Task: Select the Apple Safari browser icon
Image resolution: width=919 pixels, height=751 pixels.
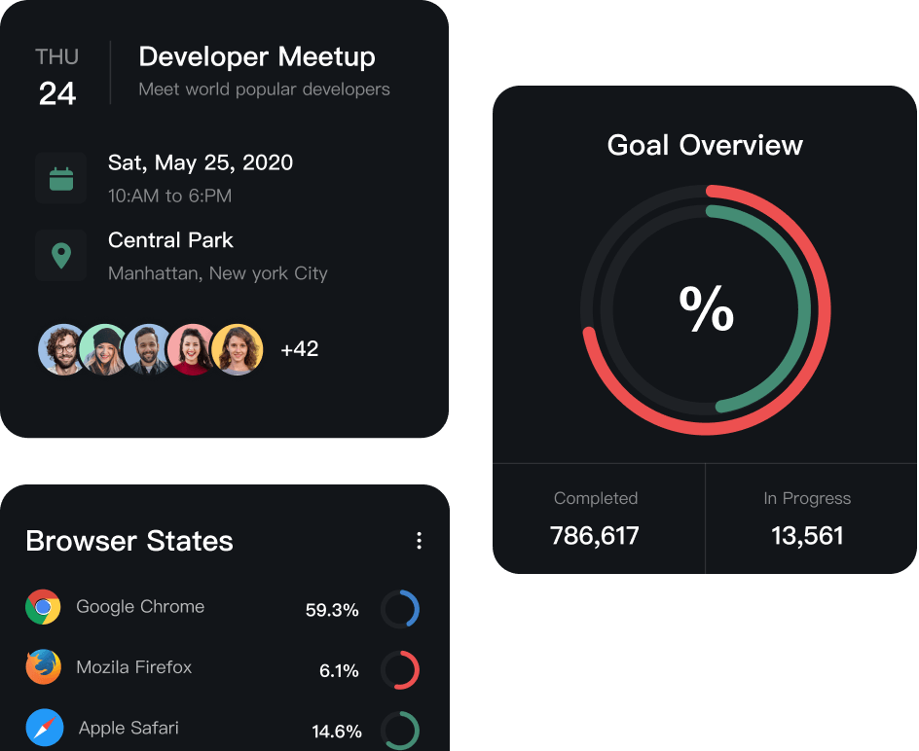Action: 43,728
